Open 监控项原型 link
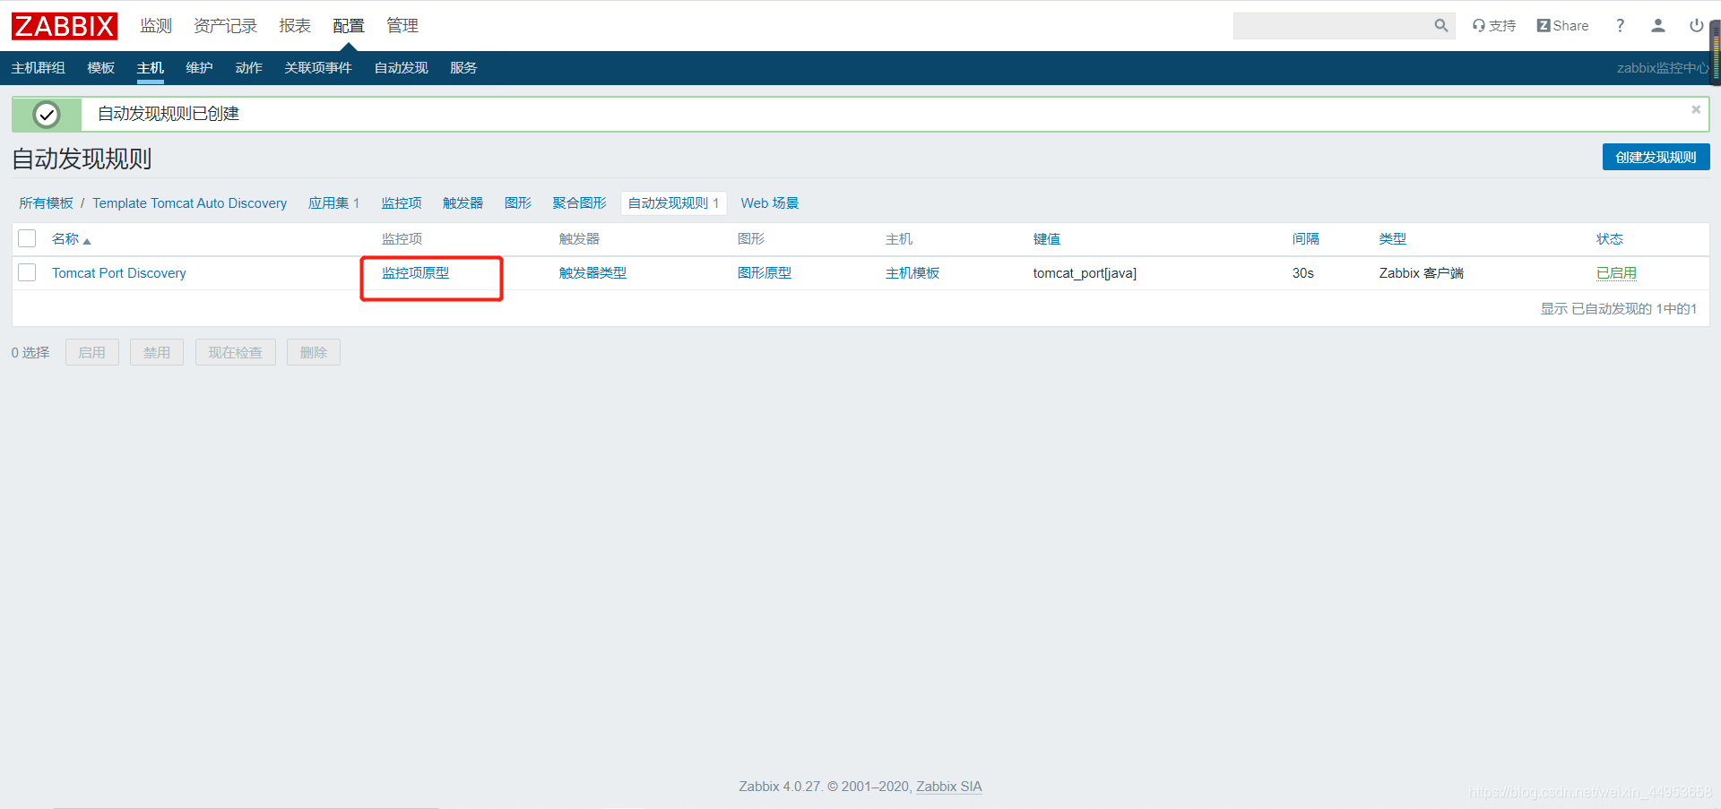This screenshot has height=809, width=1721. tap(415, 273)
